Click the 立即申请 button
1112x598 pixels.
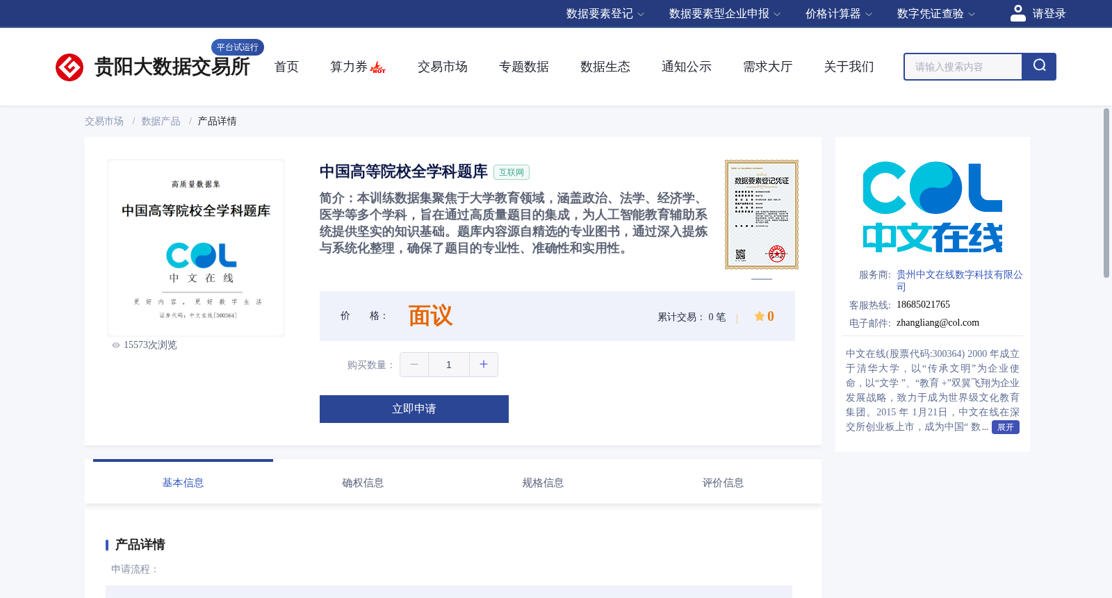click(x=414, y=409)
